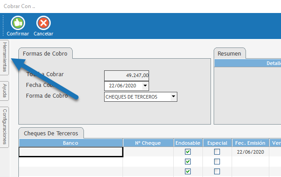This screenshot has width=281, height=177.
Task: Check Especial in the second row
Action: (x=217, y=162)
